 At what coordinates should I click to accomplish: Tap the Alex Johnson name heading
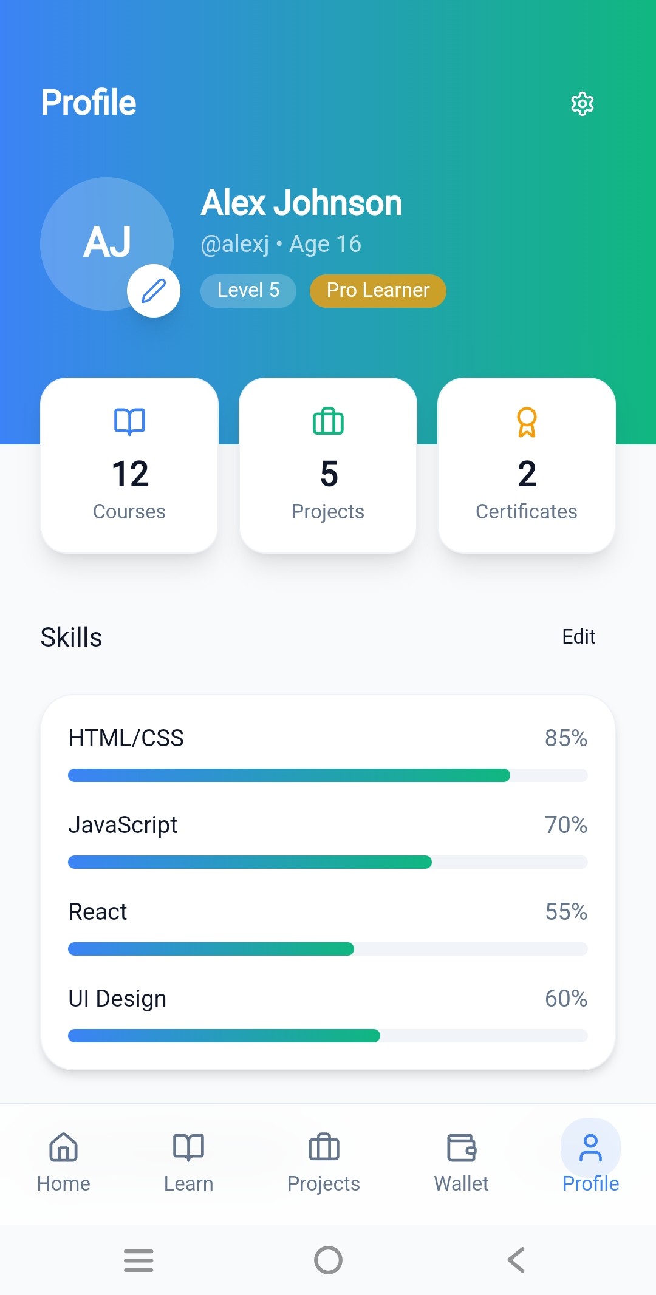(301, 203)
